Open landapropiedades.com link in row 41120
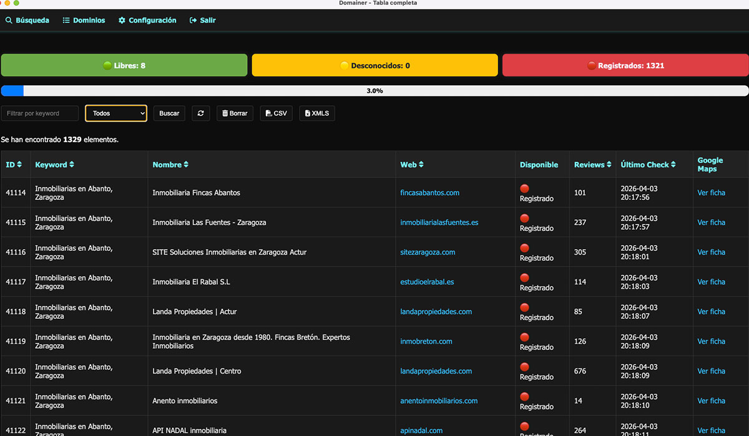 [x=436, y=371]
